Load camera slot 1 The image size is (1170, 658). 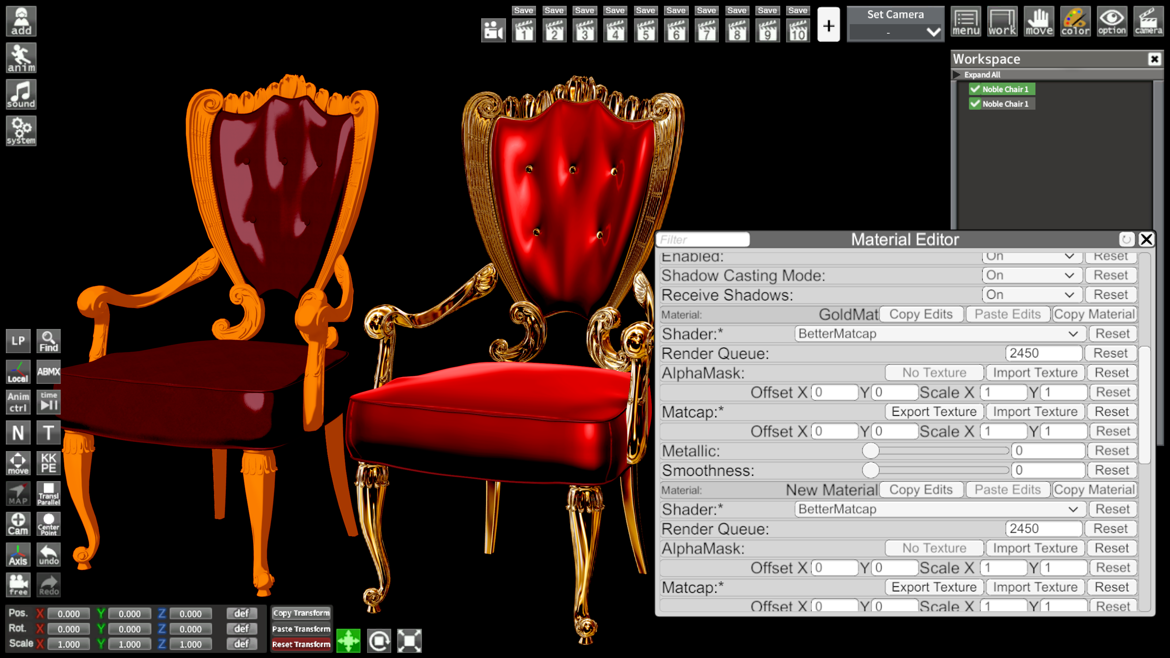pyautogui.click(x=524, y=30)
